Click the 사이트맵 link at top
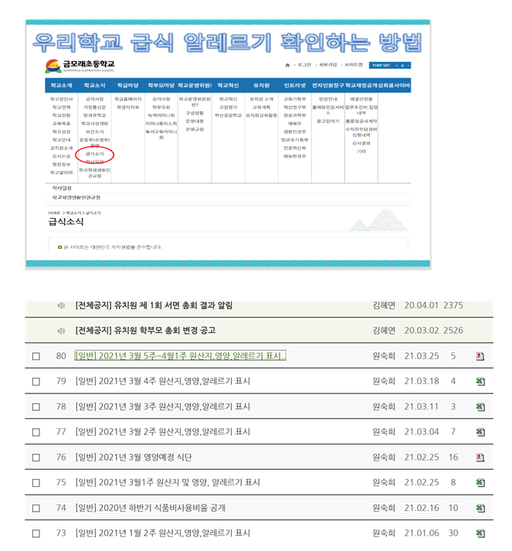Image resolution: width=512 pixels, height=551 pixels. click(354, 65)
